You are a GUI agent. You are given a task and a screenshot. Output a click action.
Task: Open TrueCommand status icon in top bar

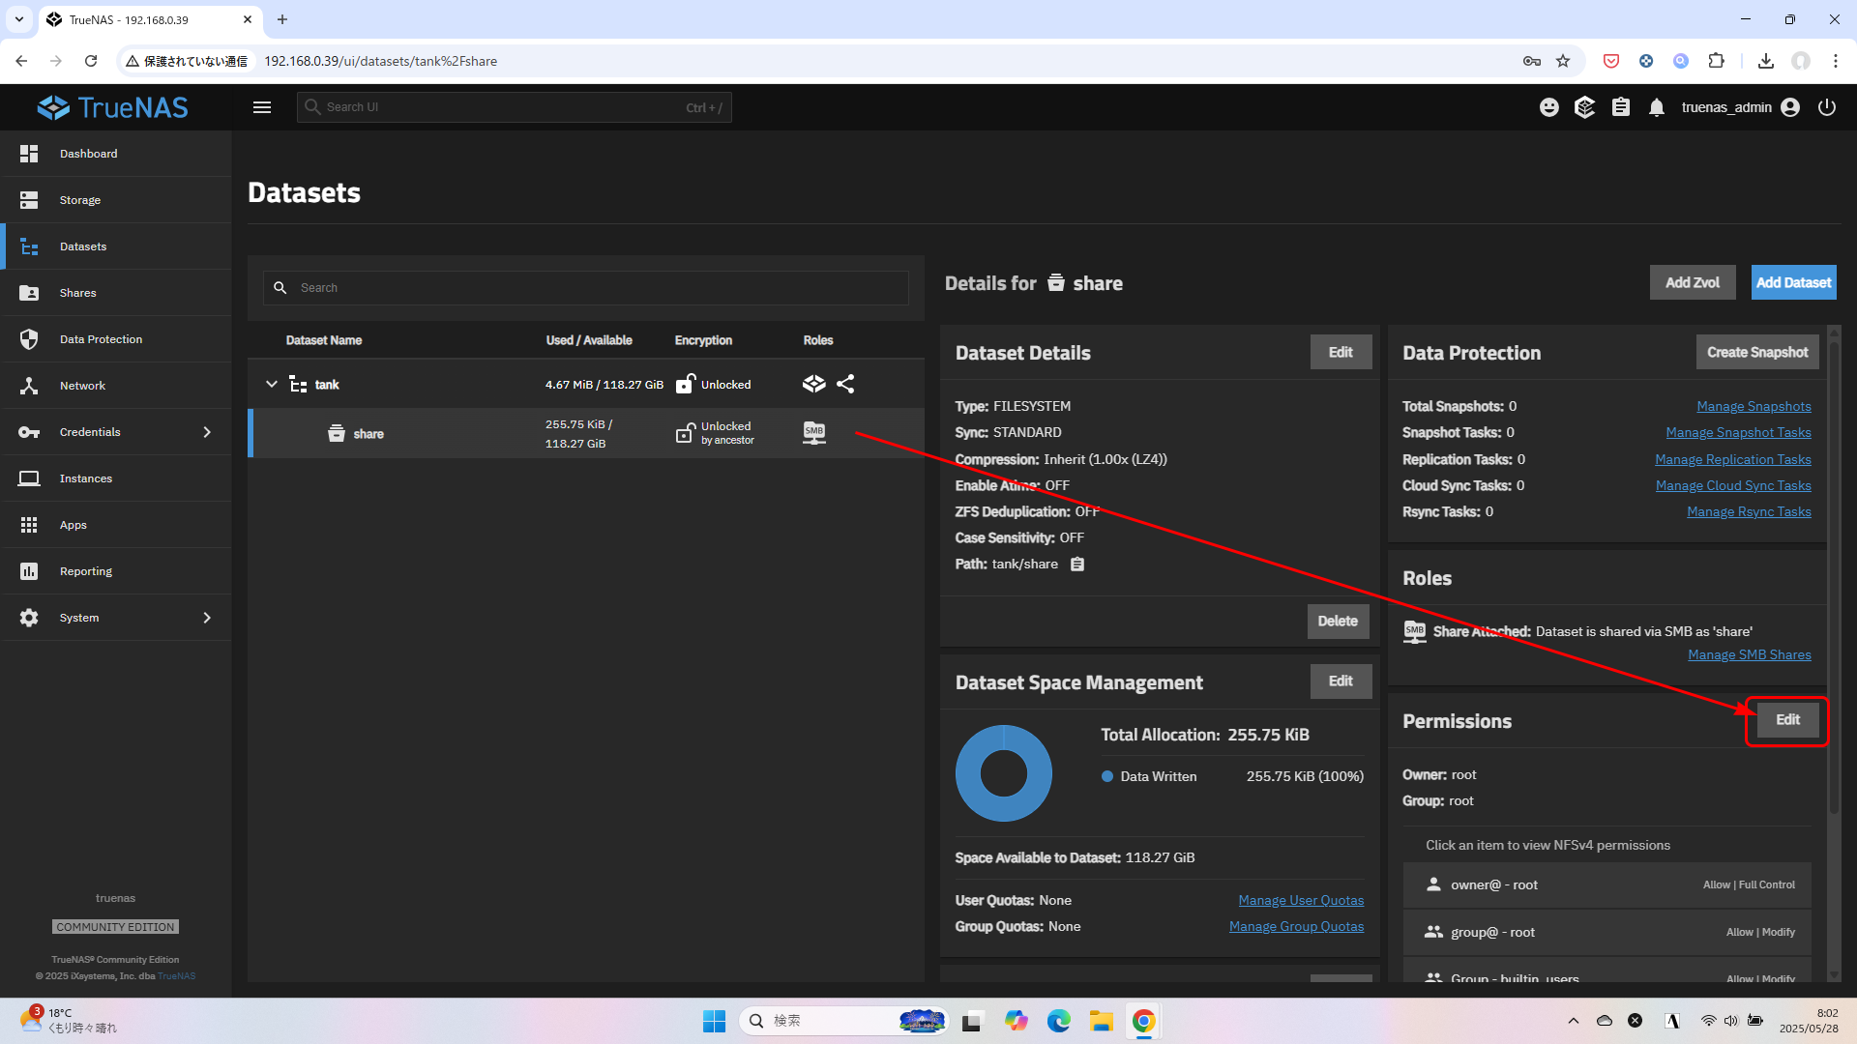tap(1584, 107)
